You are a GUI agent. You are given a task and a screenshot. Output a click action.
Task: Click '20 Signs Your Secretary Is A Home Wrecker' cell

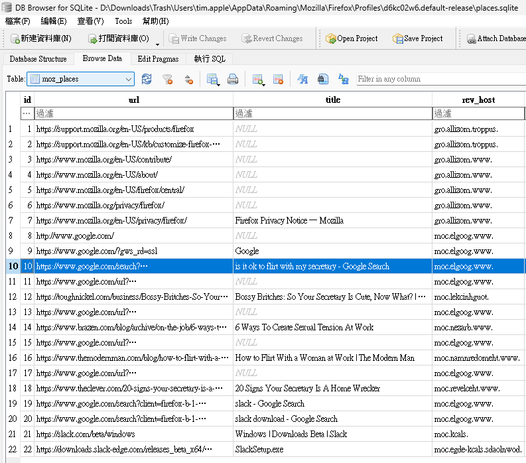tap(332, 388)
